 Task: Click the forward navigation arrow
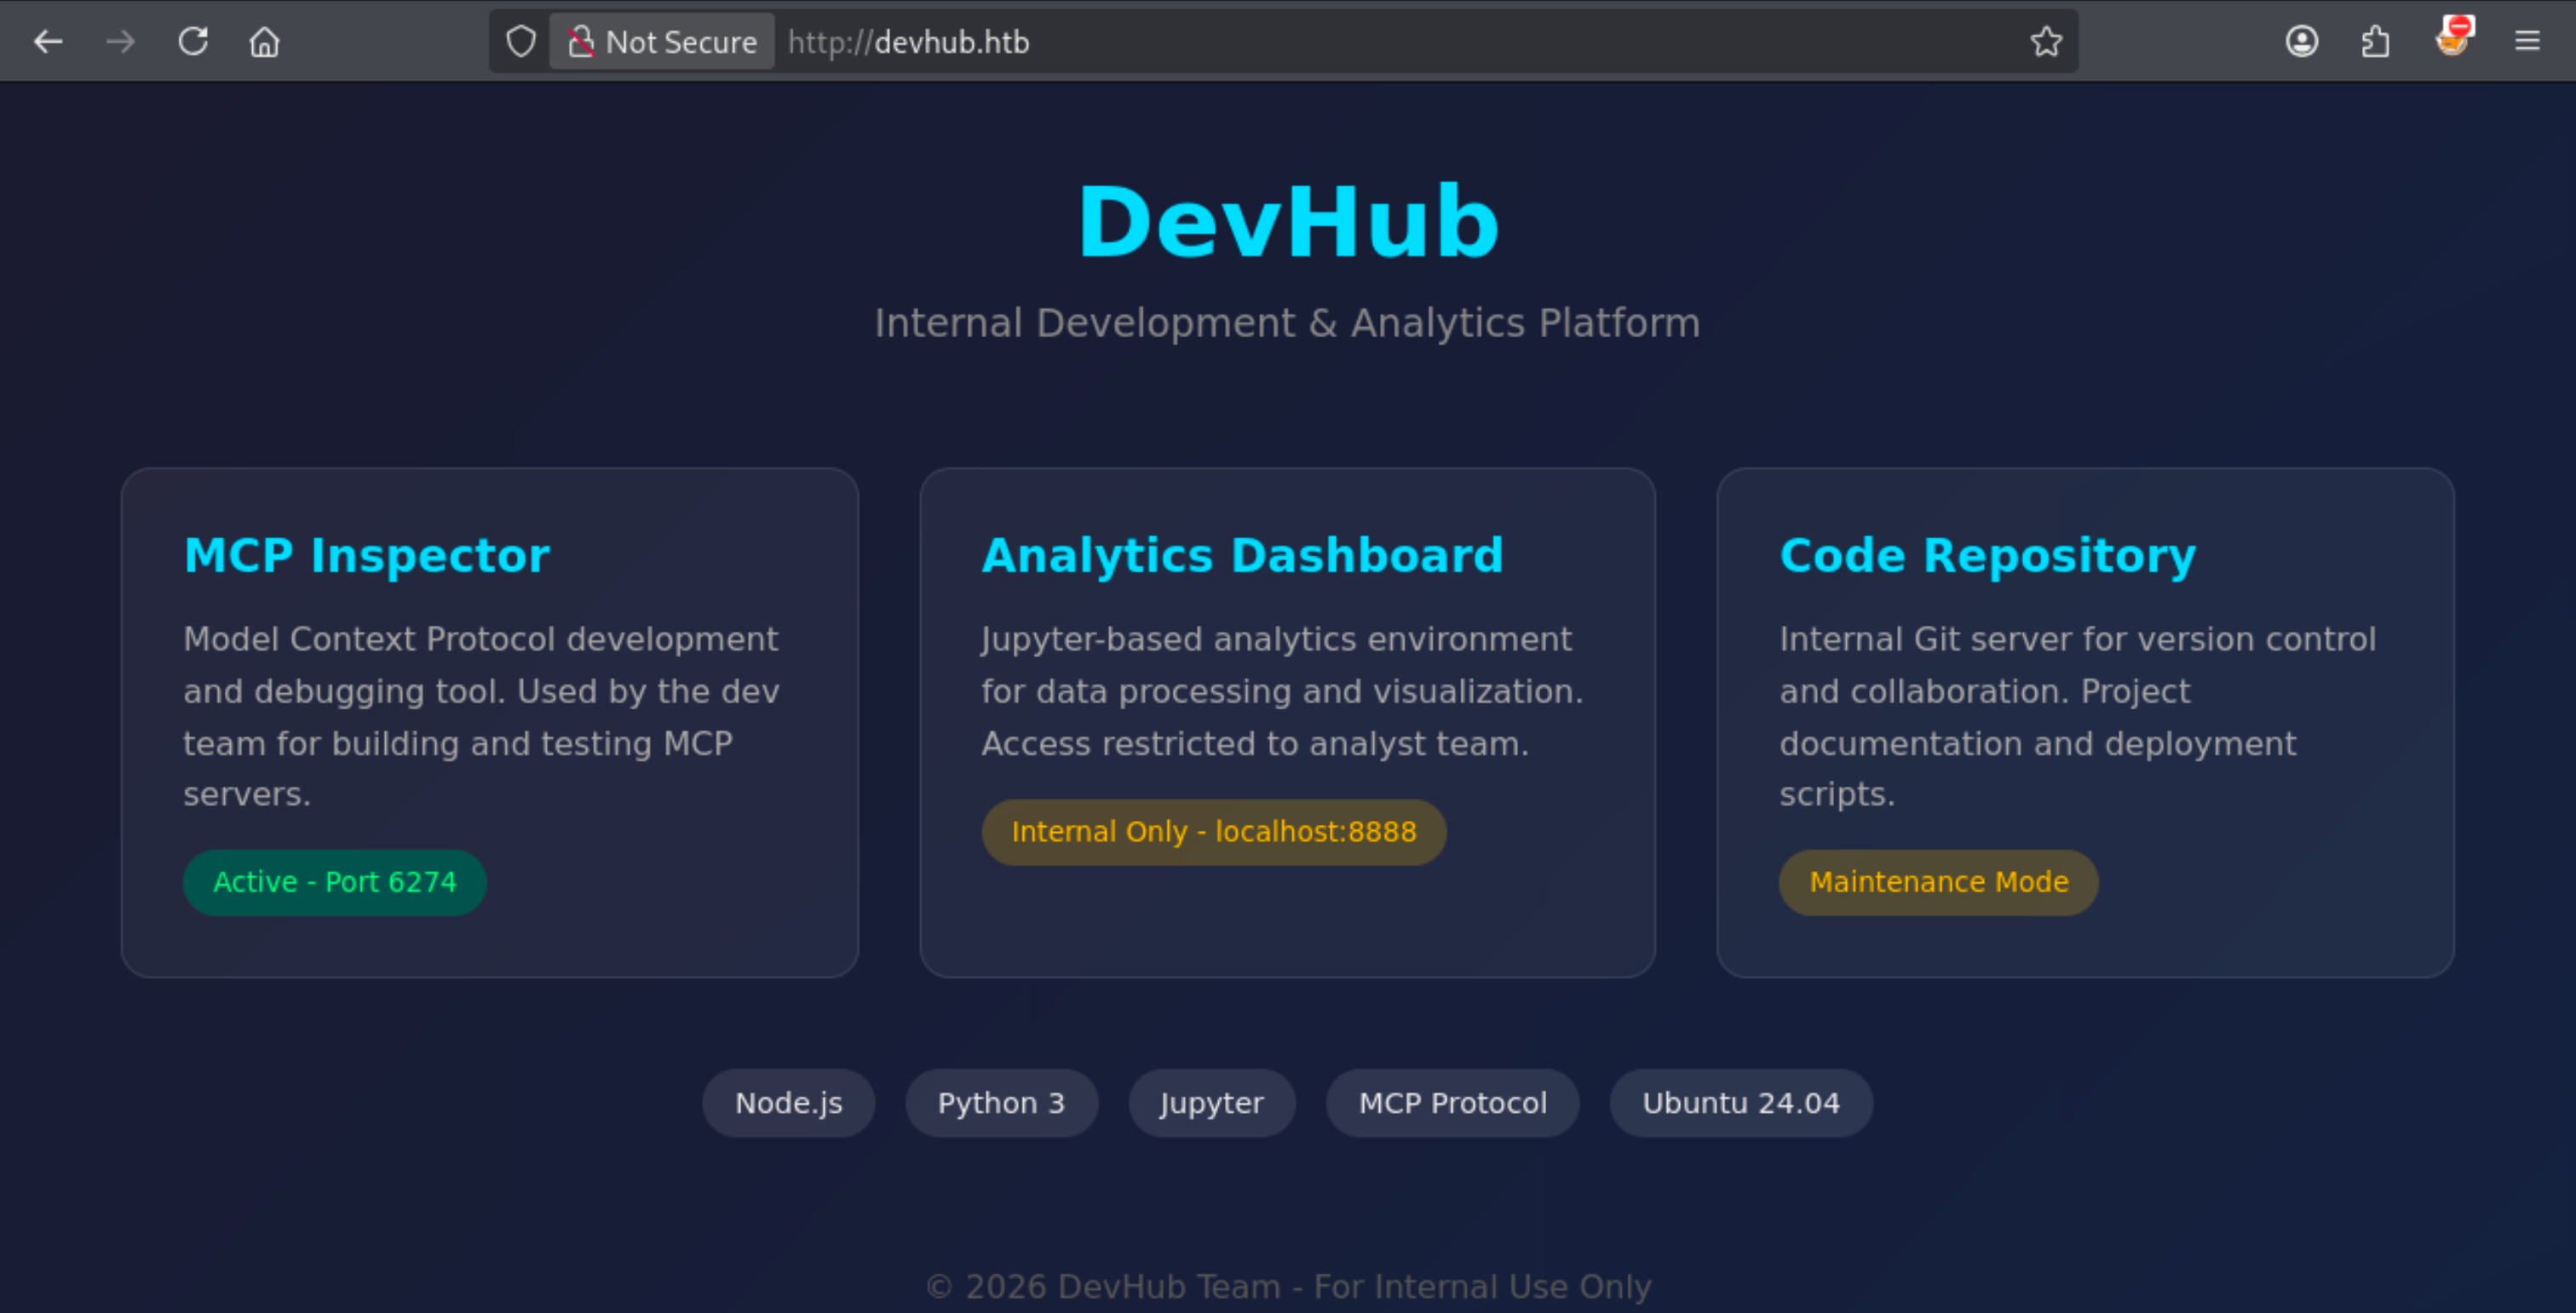pos(120,42)
